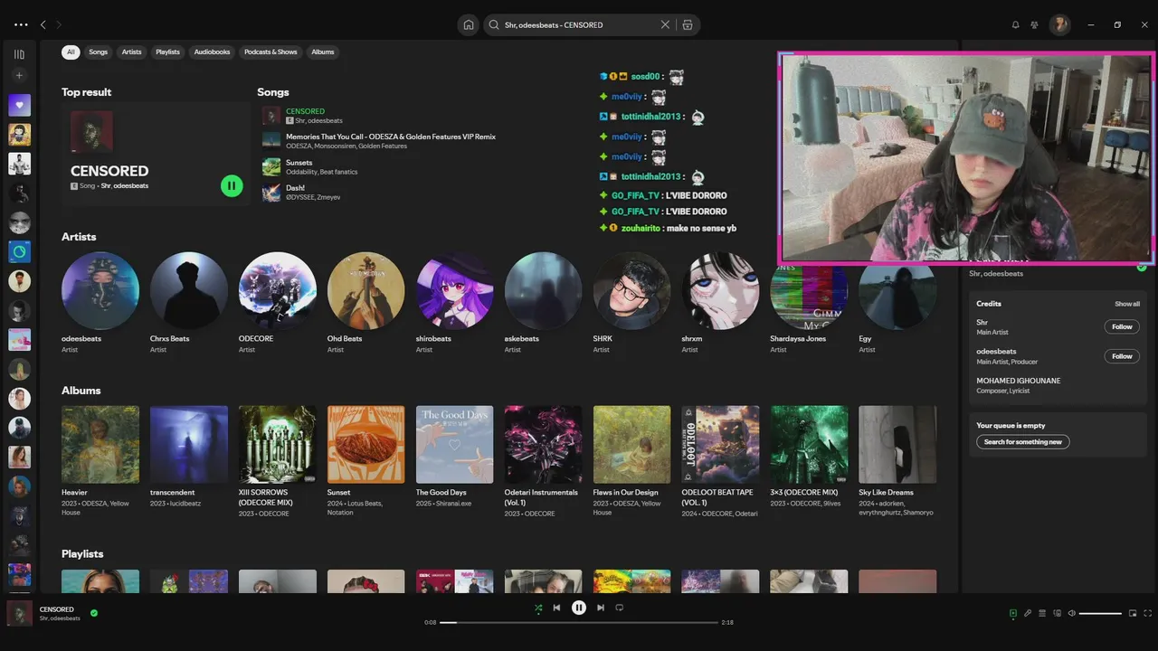Open shirobeats artist thumbnail
The width and height of the screenshot is (1158, 651).
[455, 290]
